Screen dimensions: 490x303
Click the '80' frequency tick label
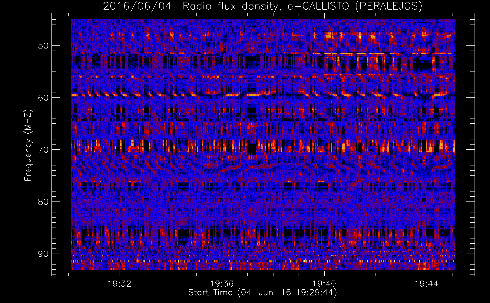pos(43,202)
